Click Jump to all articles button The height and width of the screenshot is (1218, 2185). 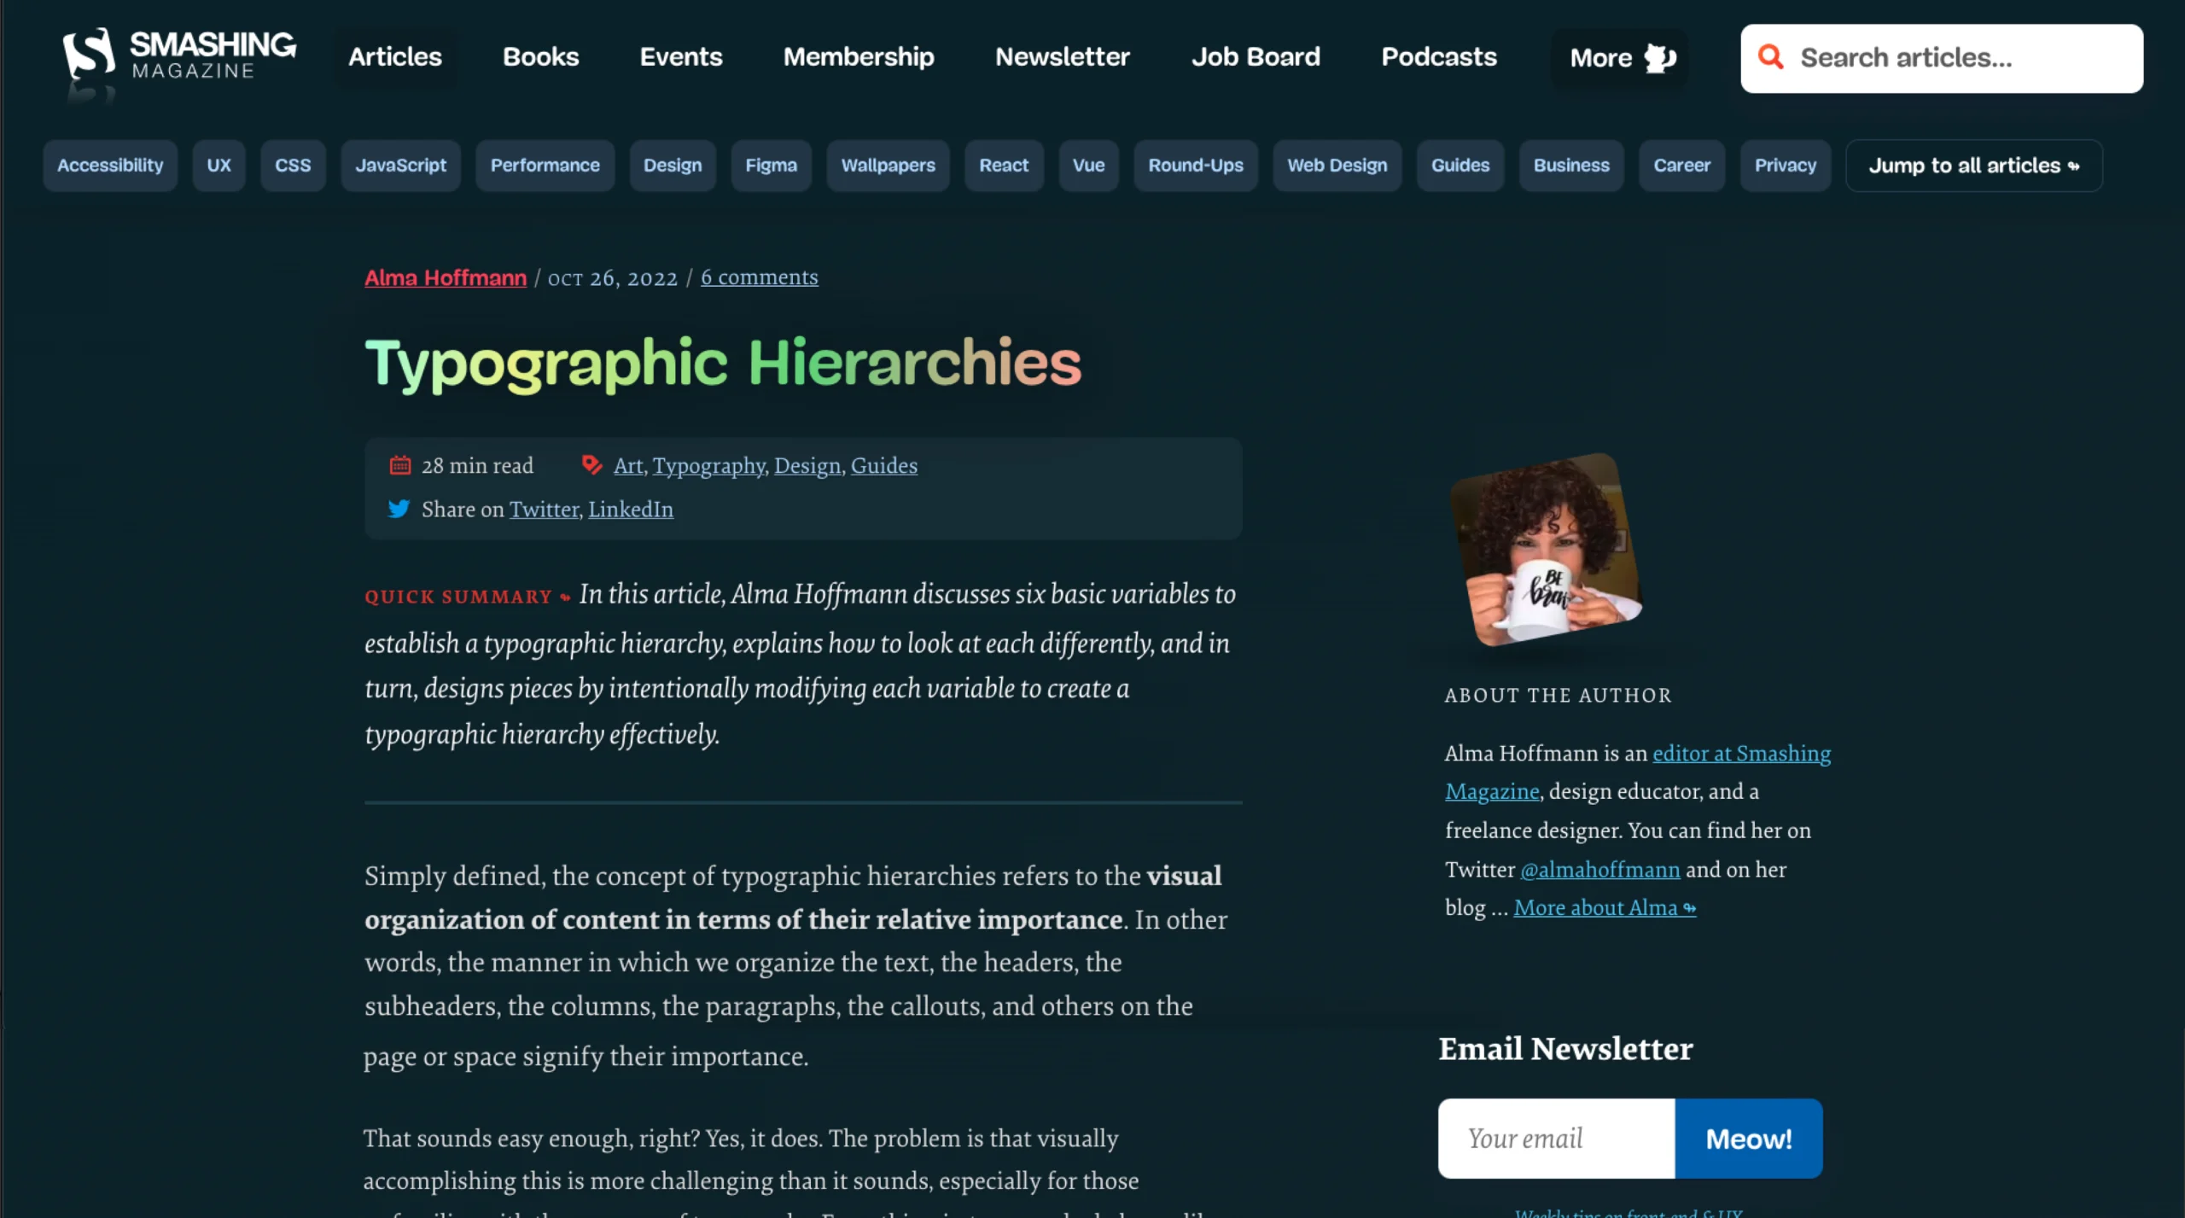(x=1973, y=166)
